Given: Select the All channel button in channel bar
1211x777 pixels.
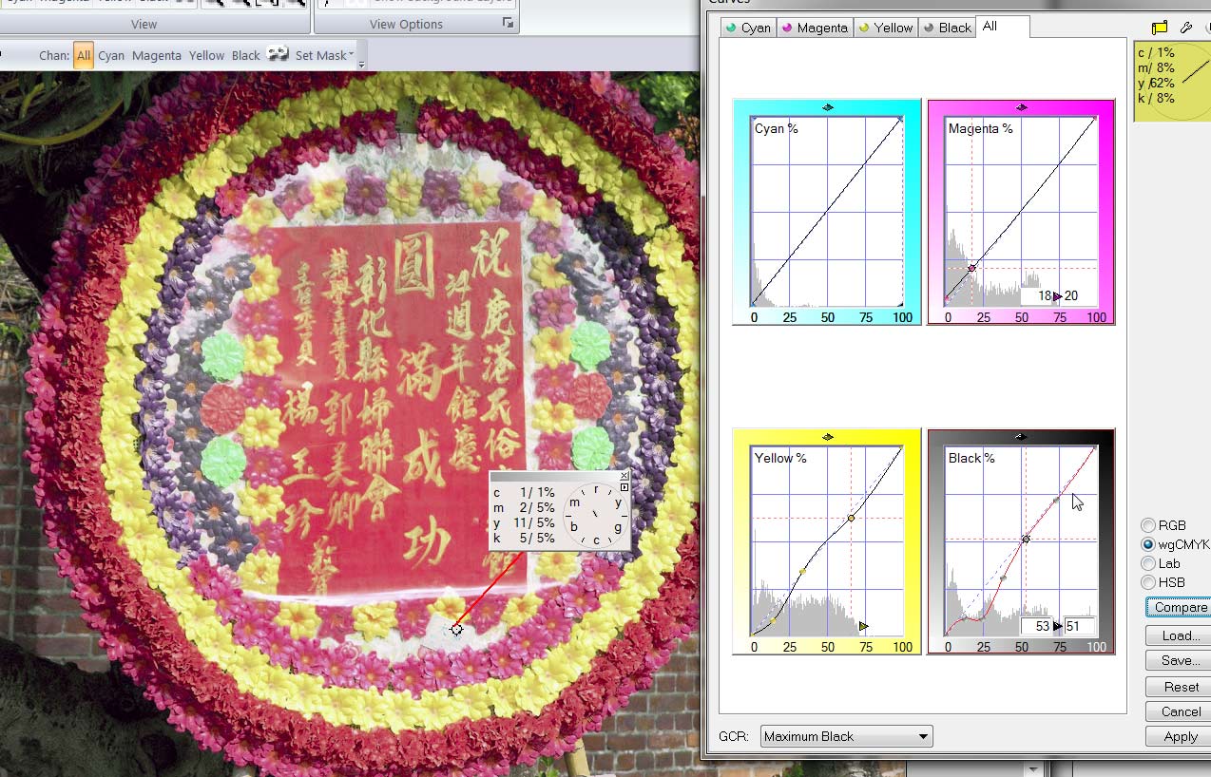Looking at the screenshot, I should [x=84, y=55].
